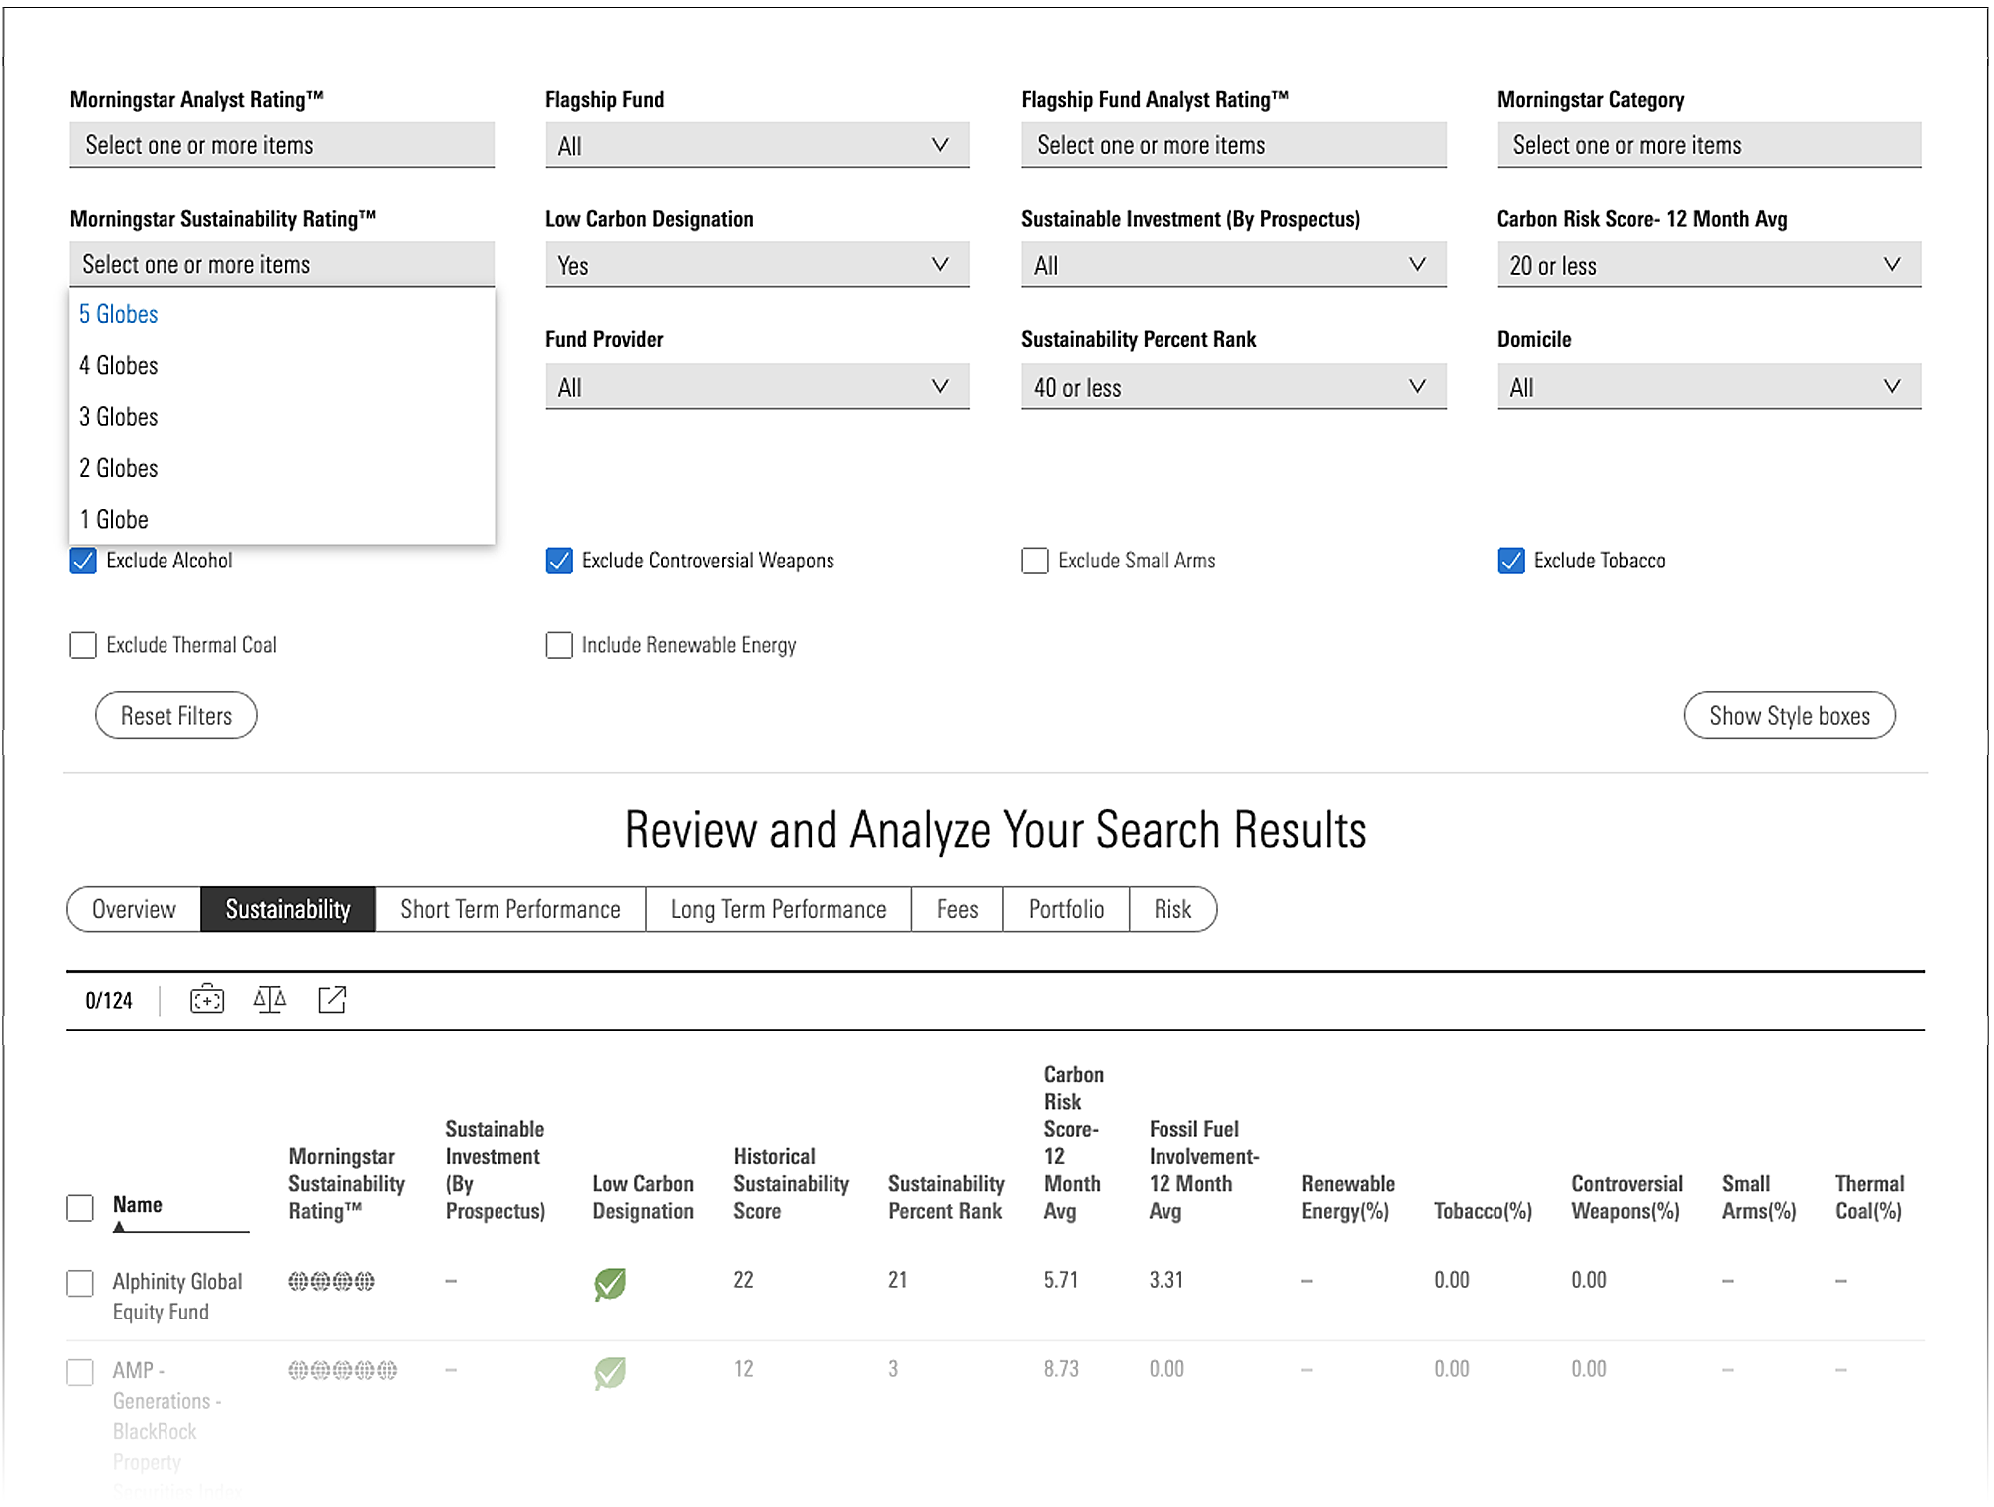Image resolution: width=1994 pixels, height=1507 pixels.
Task: Choose 4 Globes from the rating list
Action: (119, 365)
